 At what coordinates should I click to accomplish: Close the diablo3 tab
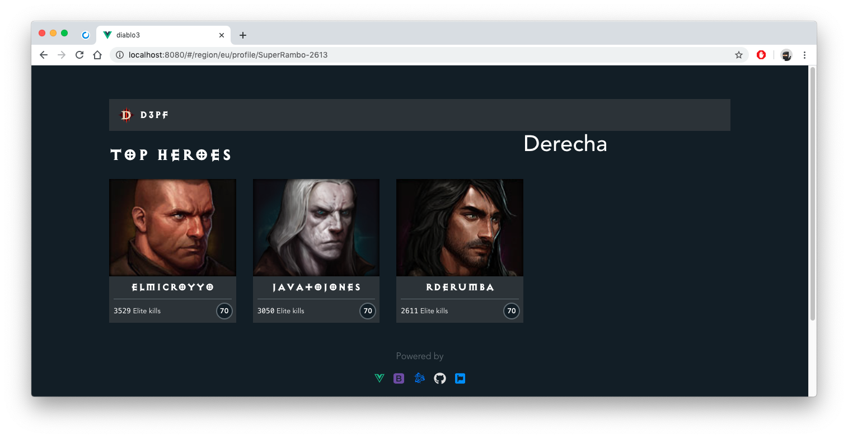(222, 35)
